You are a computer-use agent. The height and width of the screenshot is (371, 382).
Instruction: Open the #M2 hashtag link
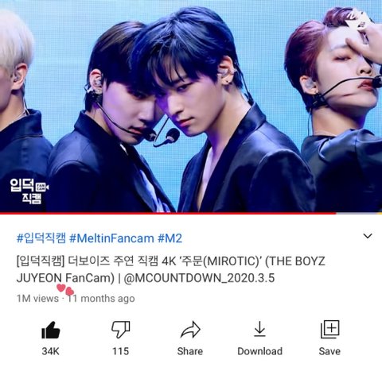[x=170, y=238]
